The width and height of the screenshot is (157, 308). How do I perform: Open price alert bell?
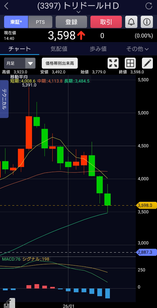[131, 22]
